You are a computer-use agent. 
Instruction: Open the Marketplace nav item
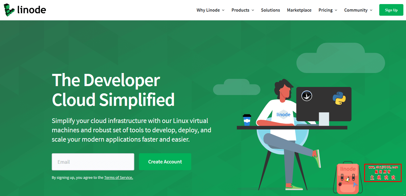coord(299,10)
